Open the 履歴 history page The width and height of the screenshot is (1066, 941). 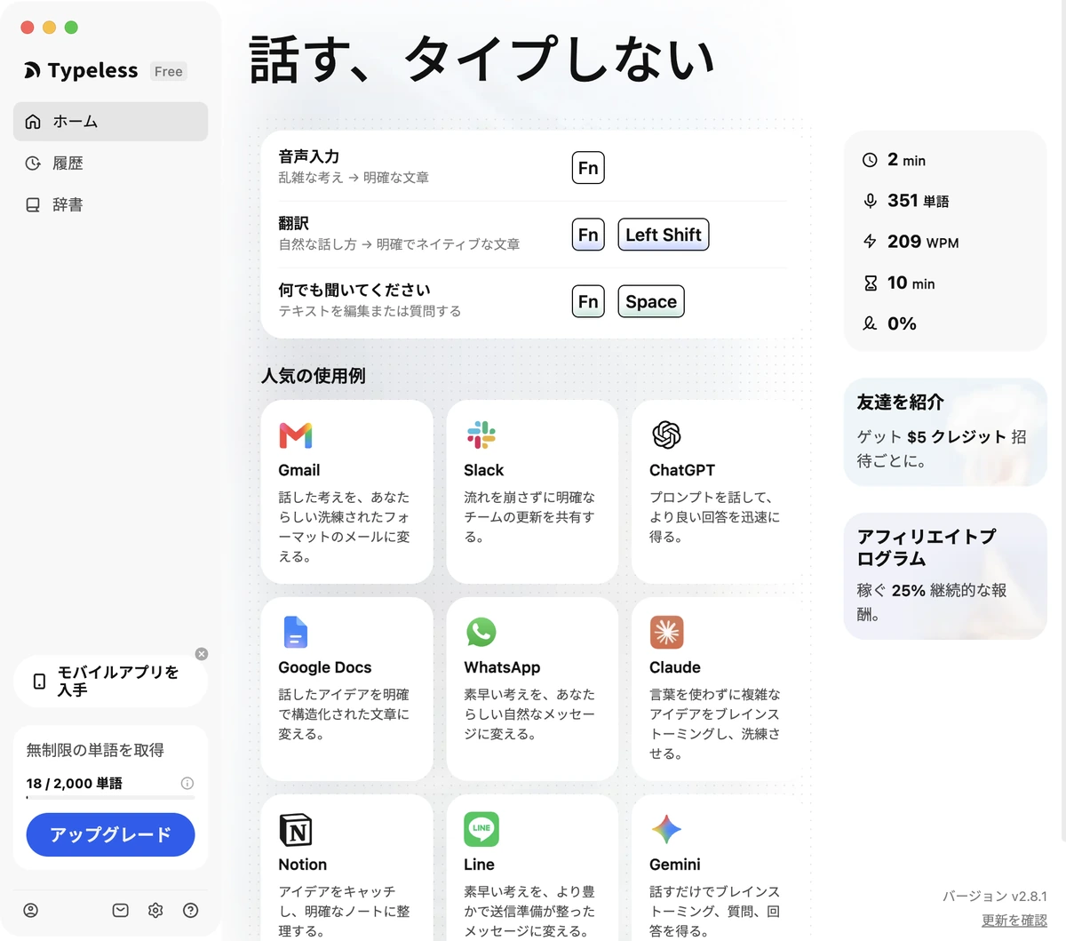110,163
